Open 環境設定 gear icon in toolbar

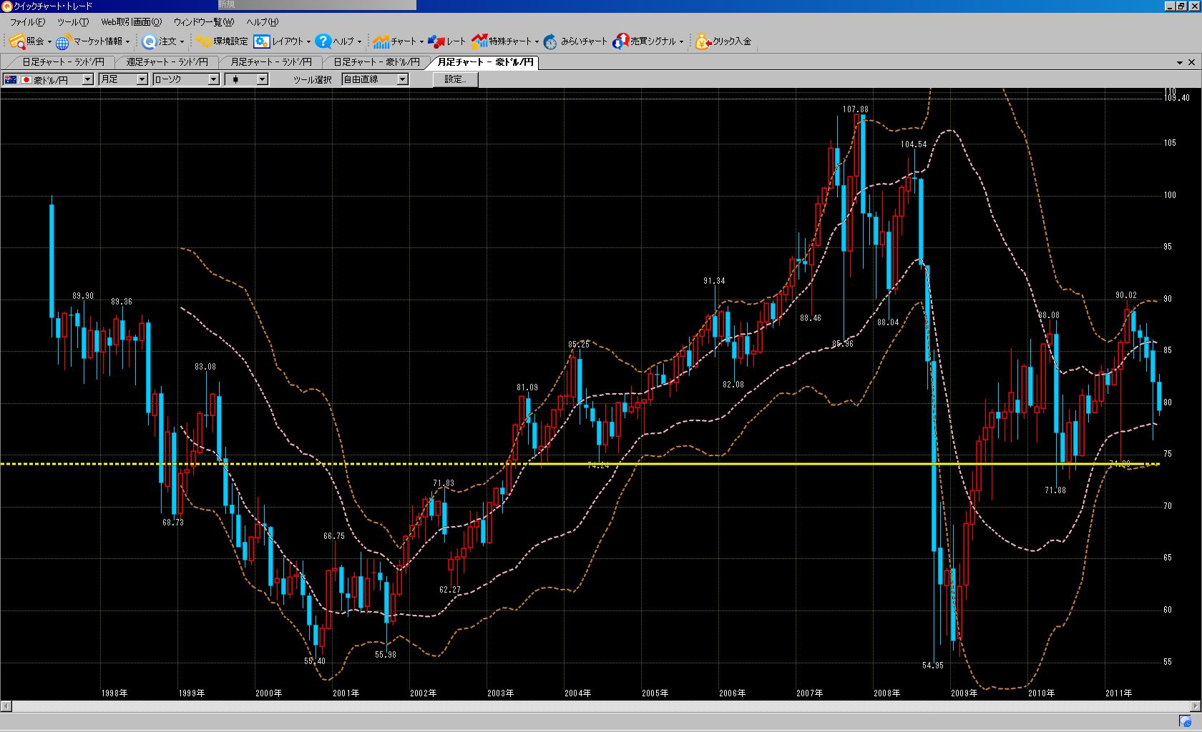tap(204, 41)
